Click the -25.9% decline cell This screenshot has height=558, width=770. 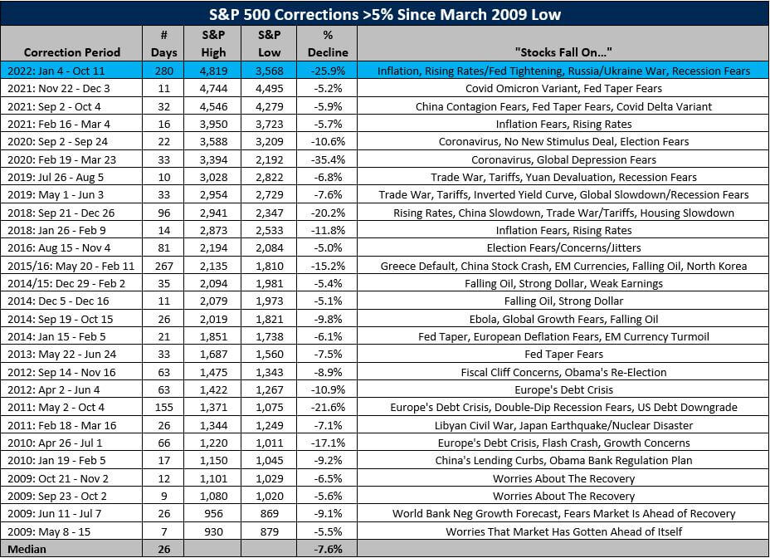328,71
